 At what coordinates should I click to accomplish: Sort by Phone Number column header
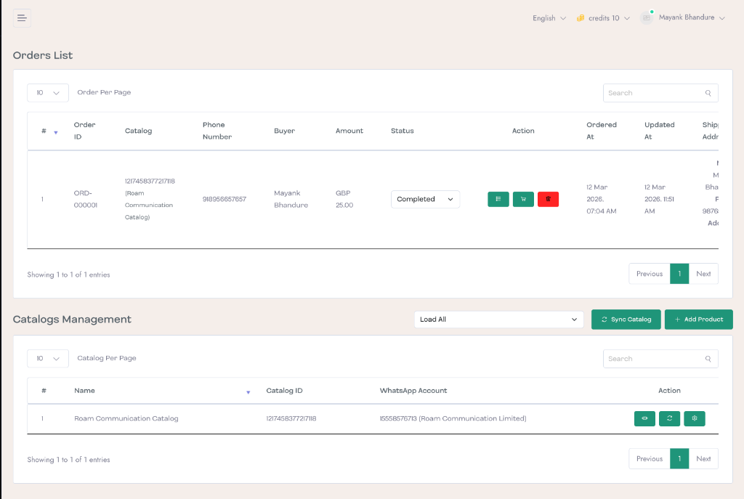217,131
